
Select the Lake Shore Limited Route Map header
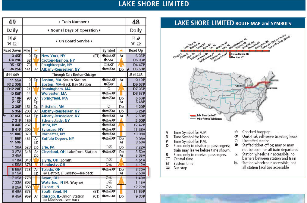click(x=233, y=23)
